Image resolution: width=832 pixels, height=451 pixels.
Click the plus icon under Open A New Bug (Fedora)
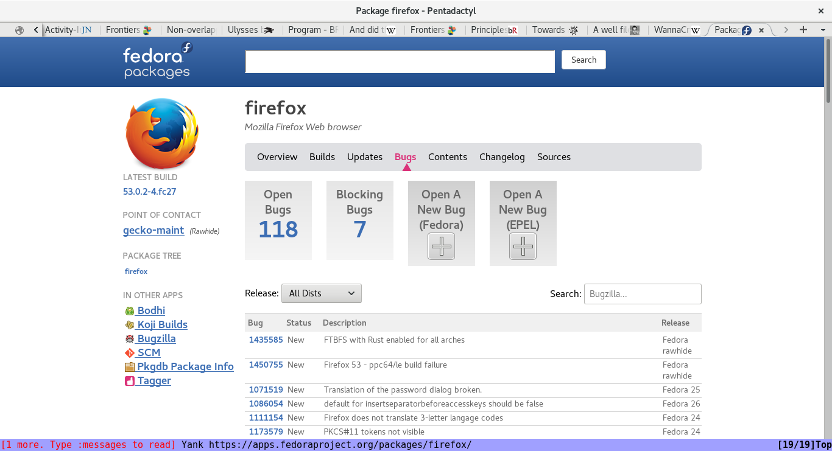click(x=441, y=246)
